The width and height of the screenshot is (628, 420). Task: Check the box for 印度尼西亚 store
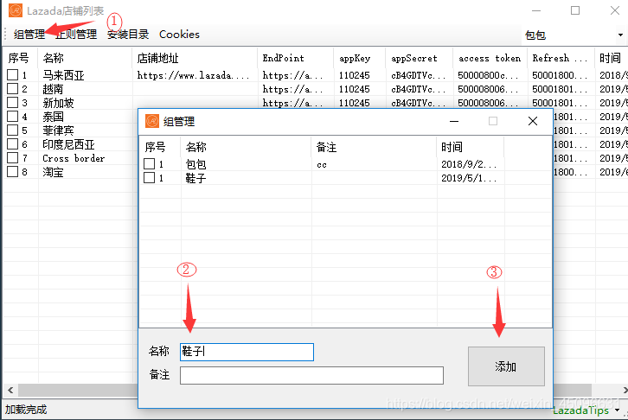point(13,144)
